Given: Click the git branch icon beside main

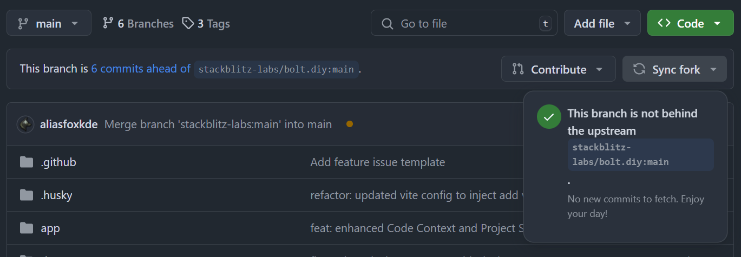Looking at the screenshot, I should coord(23,24).
